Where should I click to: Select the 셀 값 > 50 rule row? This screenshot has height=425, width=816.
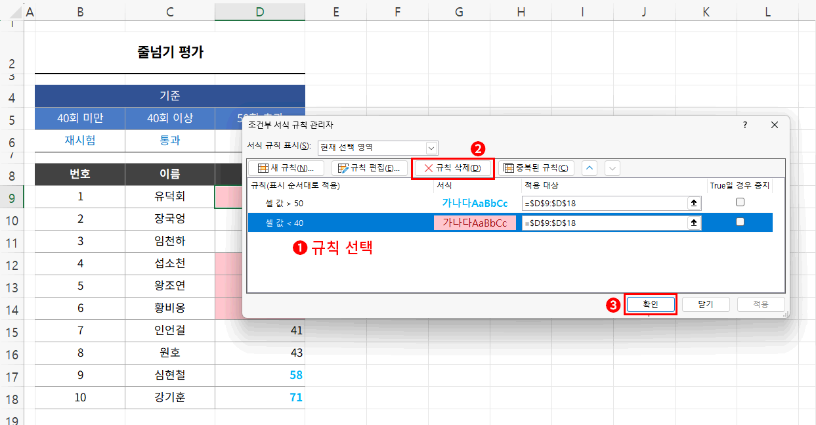pyautogui.click(x=510, y=204)
